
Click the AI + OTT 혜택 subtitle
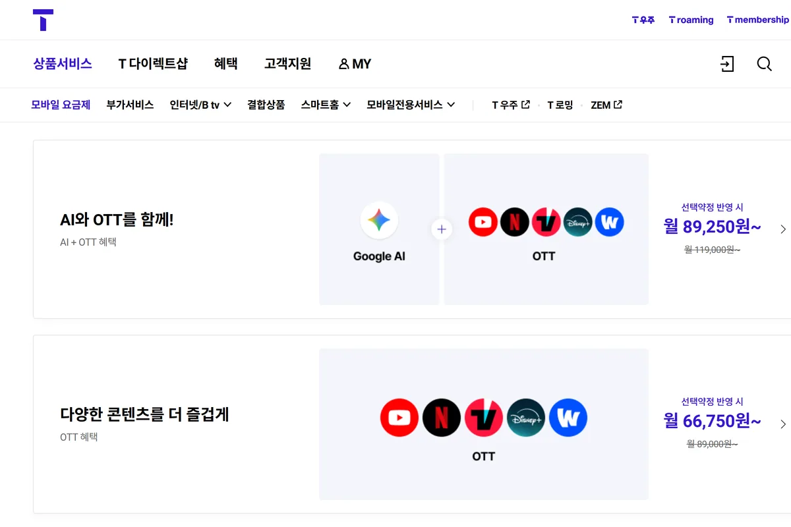click(x=88, y=242)
